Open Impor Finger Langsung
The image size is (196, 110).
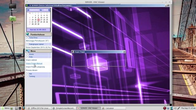tap(35, 67)
